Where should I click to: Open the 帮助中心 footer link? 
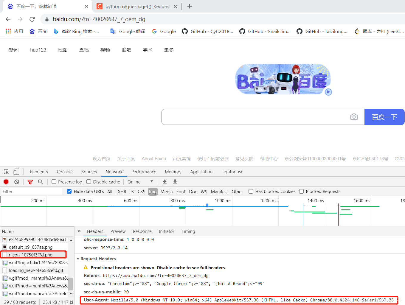(x=269, y=159)
